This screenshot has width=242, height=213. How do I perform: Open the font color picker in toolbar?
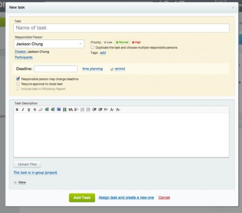tap(112, 110)
